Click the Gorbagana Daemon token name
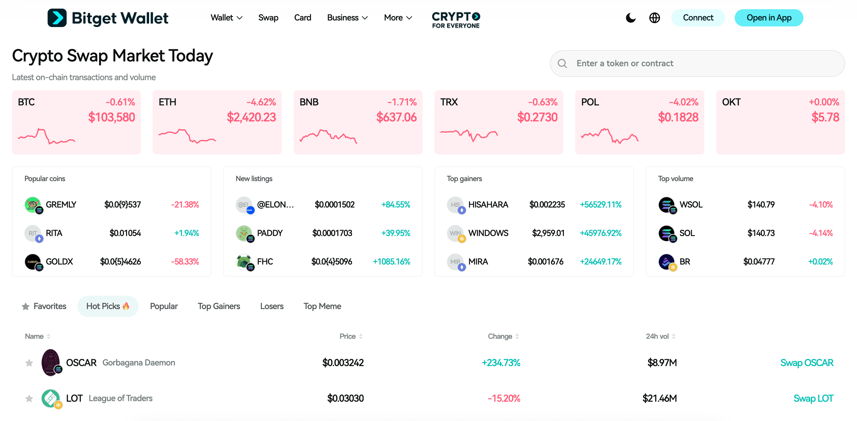This screenshot has width=857, height=421. tap(139, 363)
